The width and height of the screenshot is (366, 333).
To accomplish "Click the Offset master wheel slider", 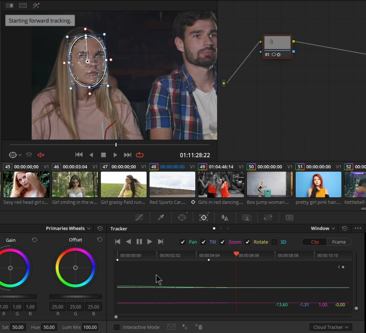I will 75,296.
